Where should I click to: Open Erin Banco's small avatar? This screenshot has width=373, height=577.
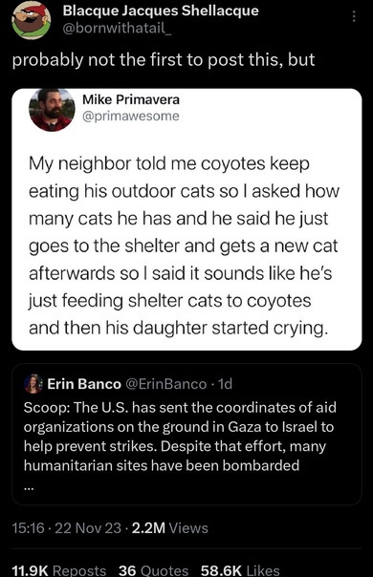(33, 384)
